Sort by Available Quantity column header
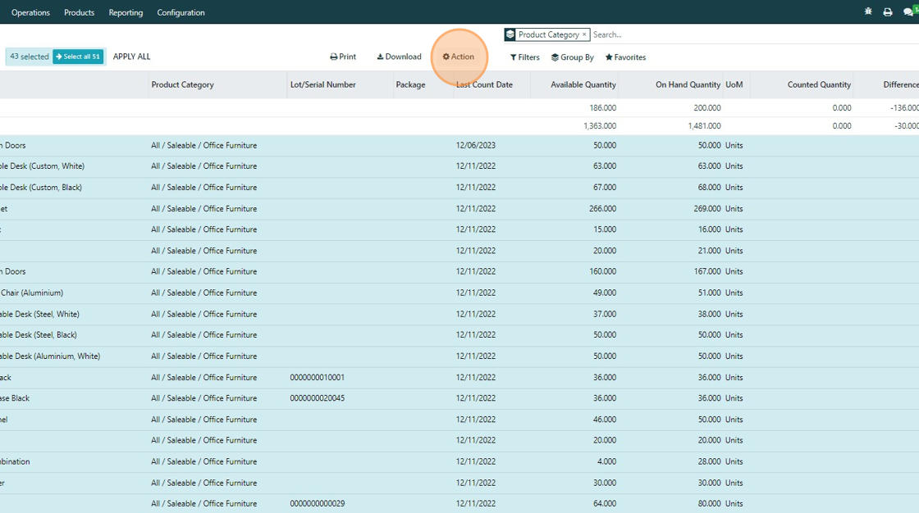This screenshot has height=513, width=919. pyautogui.click(x=583, y=84)
